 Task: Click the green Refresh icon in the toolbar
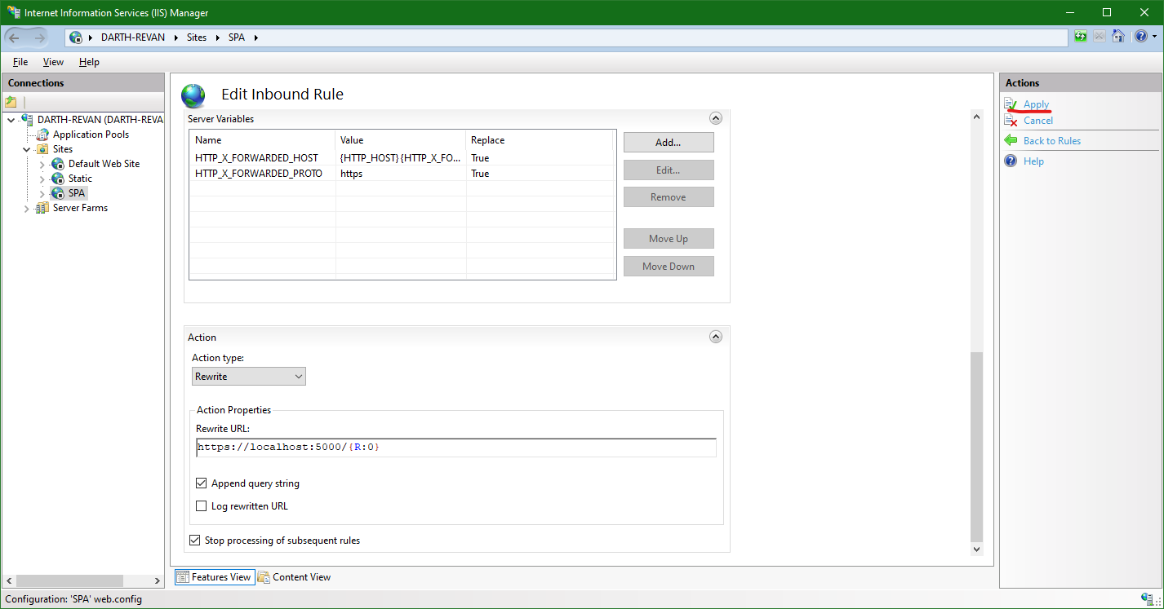[1079, 36]
